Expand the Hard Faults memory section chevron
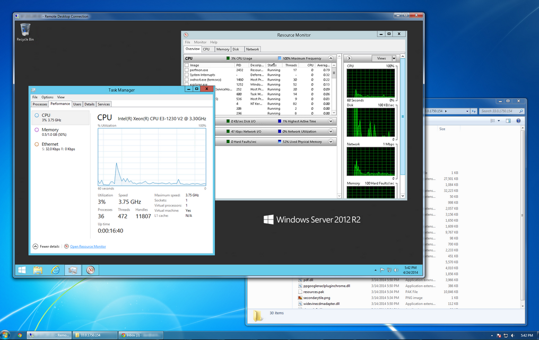539x340 pixels. pos(331,141)
